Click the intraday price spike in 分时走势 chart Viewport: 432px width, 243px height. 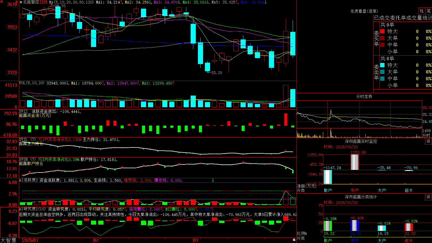[331, 113]
